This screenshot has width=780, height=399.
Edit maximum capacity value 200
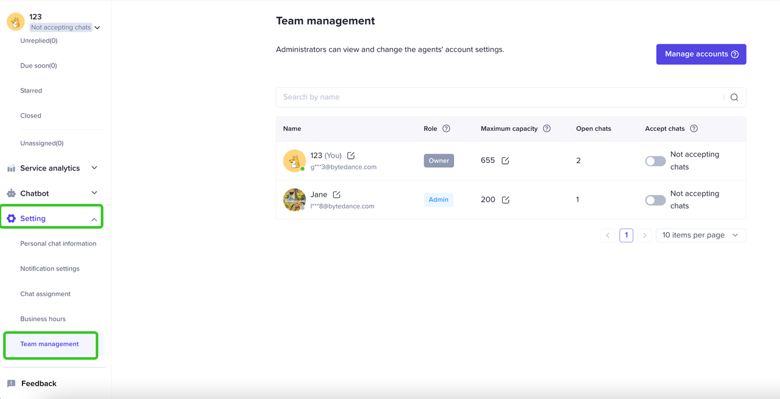click(505, 200)
